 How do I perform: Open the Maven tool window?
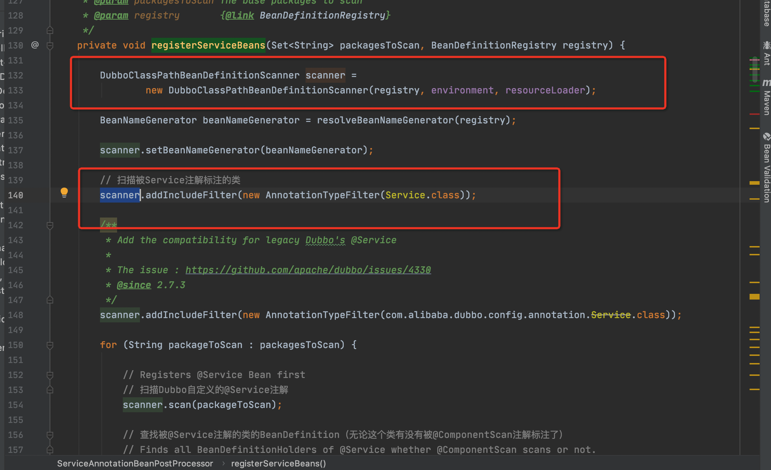(x=766, y=97)
